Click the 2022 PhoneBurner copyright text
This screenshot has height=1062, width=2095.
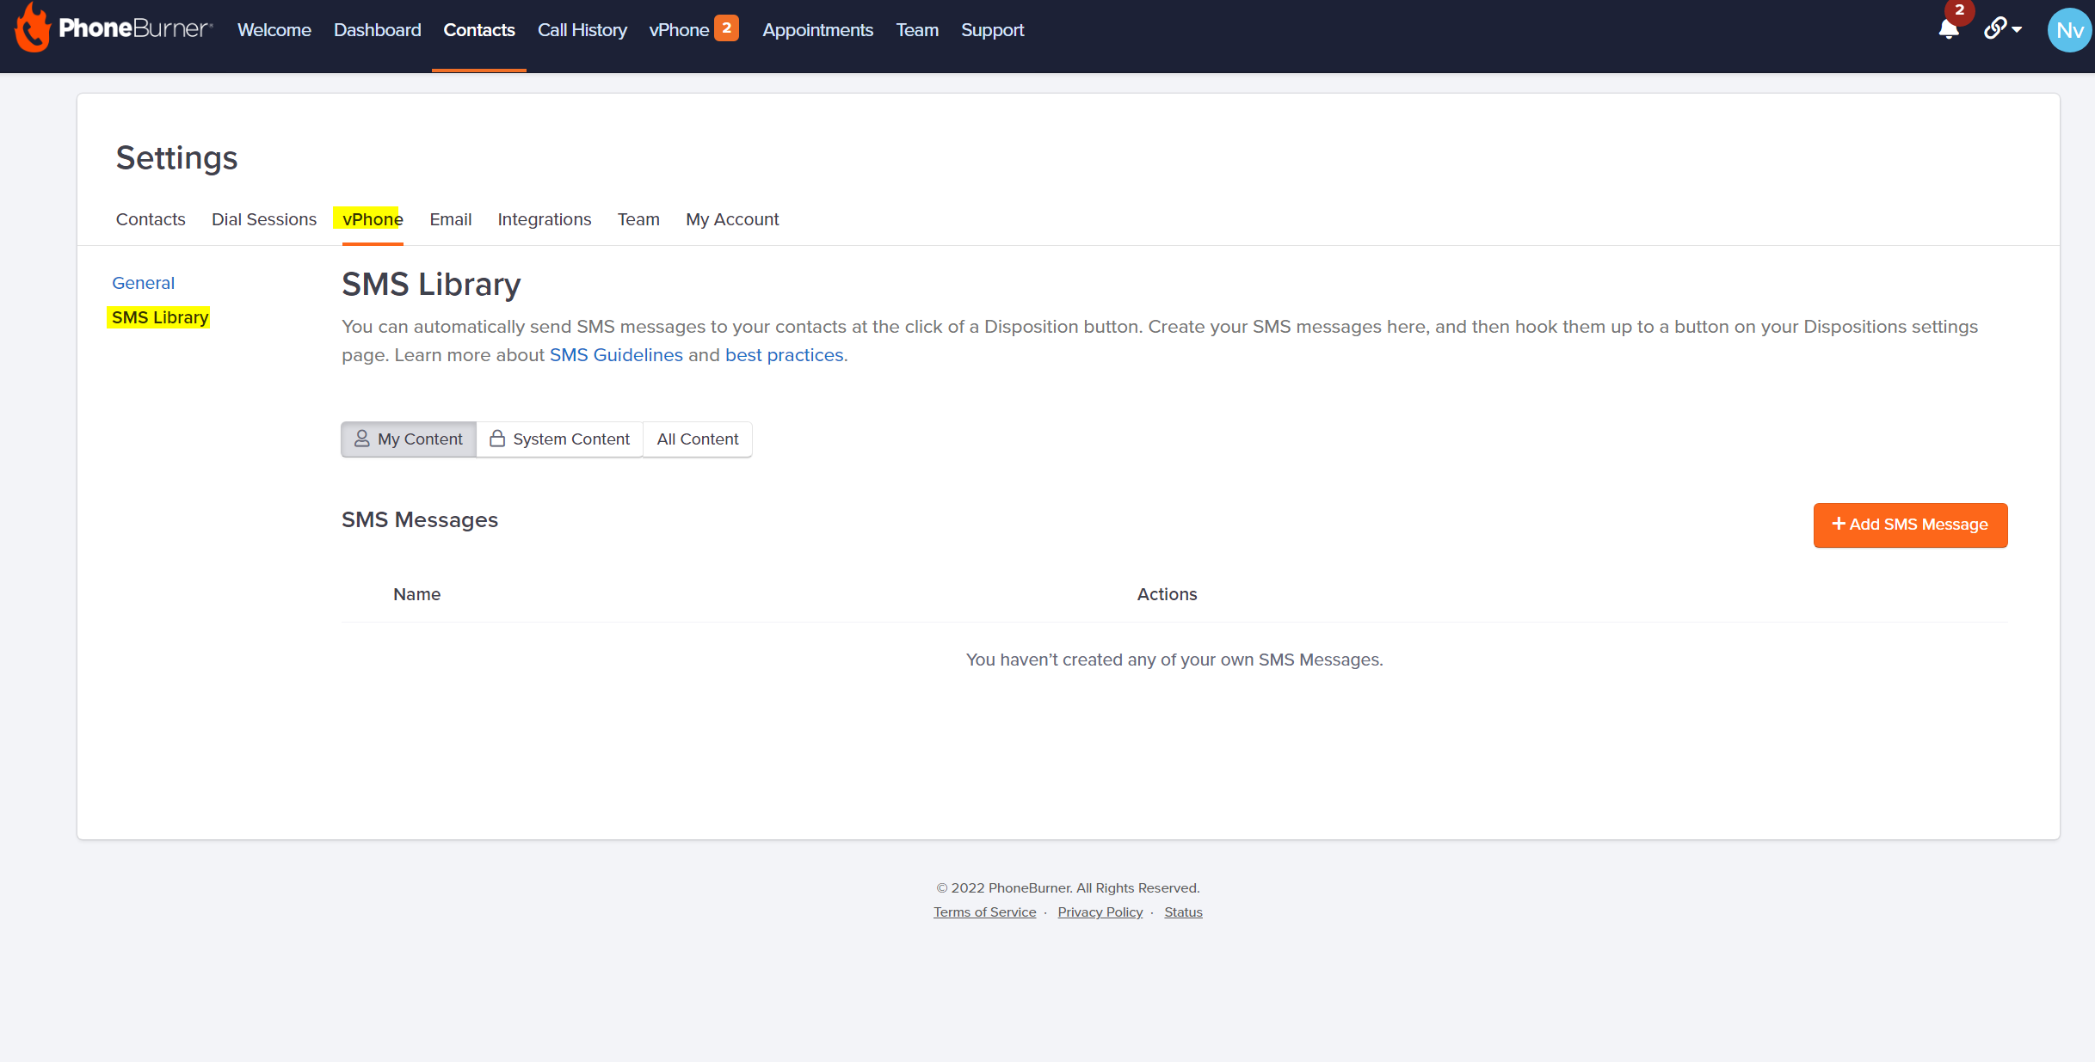[x=1068, y=888]
